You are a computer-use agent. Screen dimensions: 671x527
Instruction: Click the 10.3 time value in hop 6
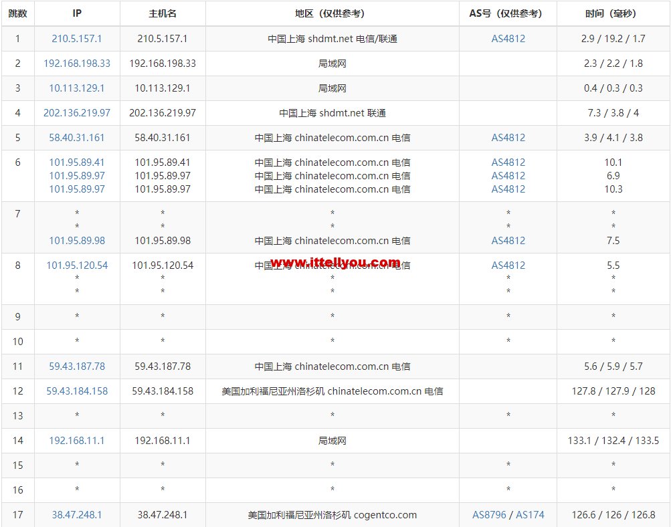(613, 189)
